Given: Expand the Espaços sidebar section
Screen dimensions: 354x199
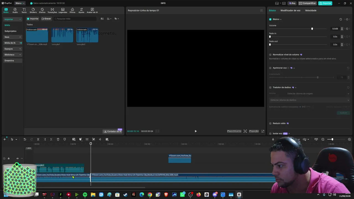Looking at the screenshot, I should pyautogui.click(x=13, y=49).
